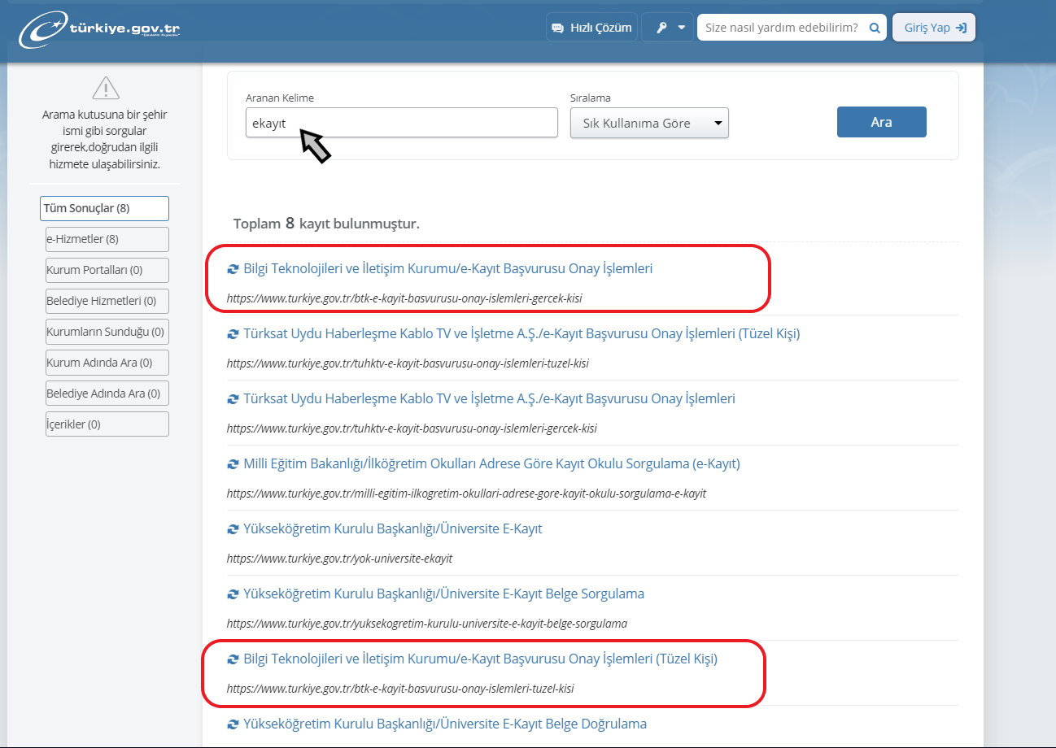Click the refresh icon beside Türksat e-Kayıt Başvurusu Onay İşlemleri (gerçek kişi)
This screenshot has width=1056, height=748.
[x=233, y=399]
